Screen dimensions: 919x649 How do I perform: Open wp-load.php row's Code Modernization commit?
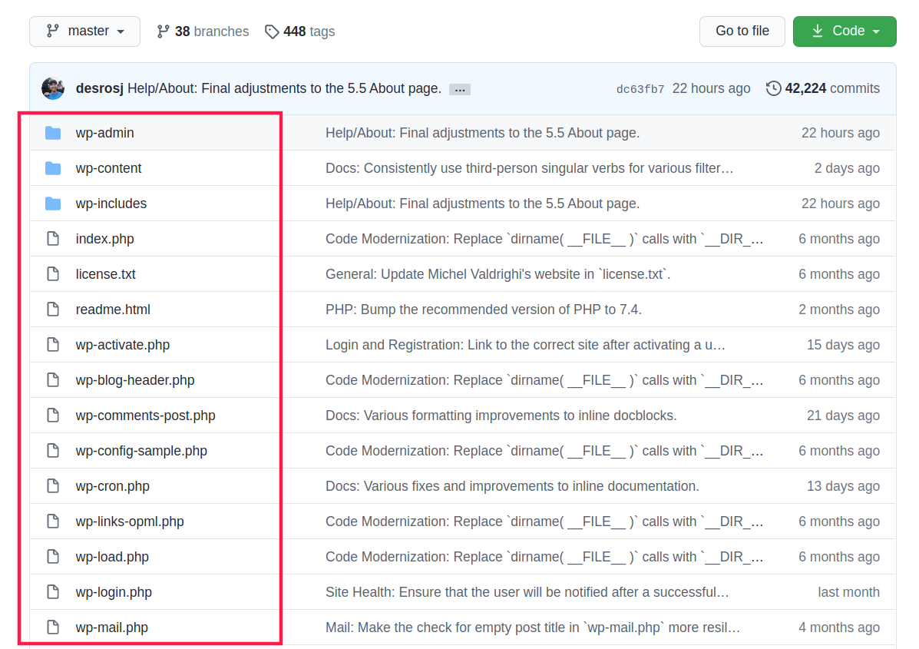pos(544,556)
